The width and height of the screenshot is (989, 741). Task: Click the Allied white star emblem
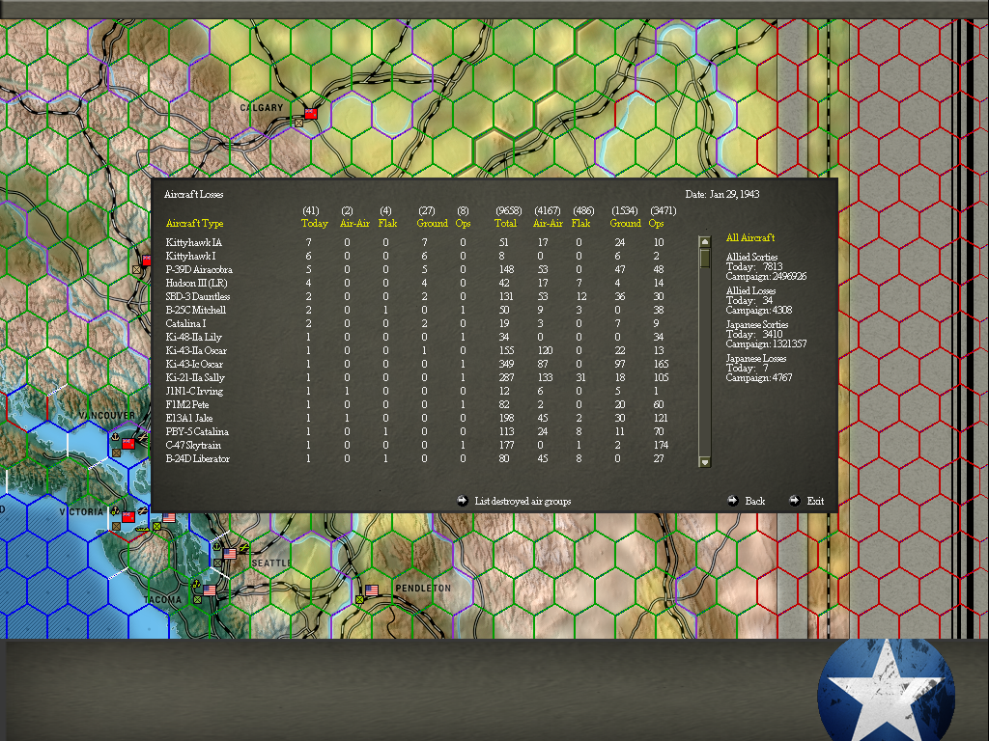click(887, 691)
